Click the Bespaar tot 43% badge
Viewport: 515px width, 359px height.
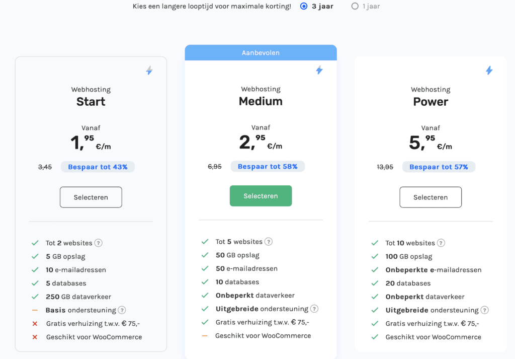tap(98, 167)
